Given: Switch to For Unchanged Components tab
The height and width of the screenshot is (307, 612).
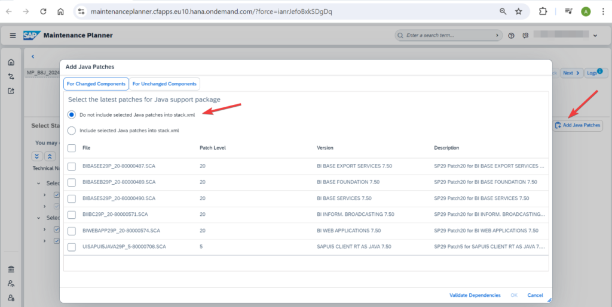Looking at the screenshot, I should tap(164, 84).
